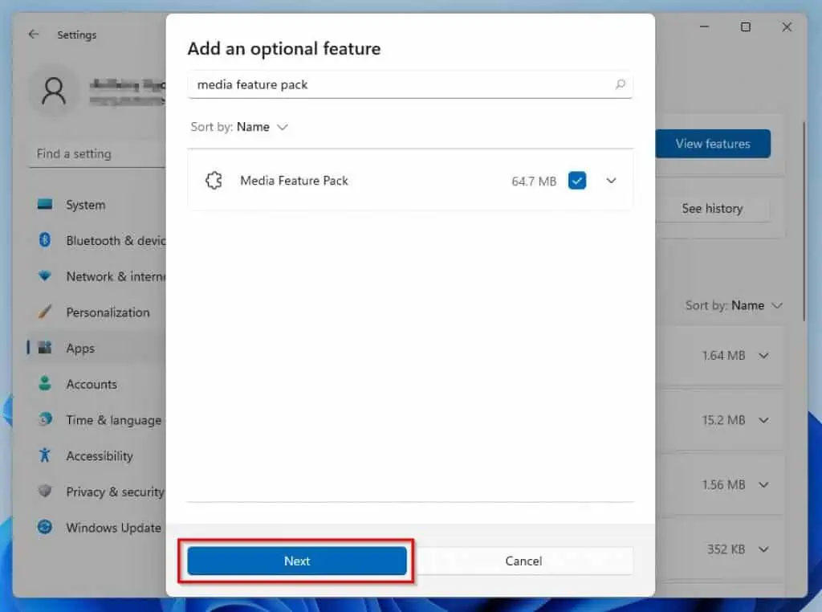Click the Accessibility figure icon
This screenshot has height=612, width=822.
(x=45, y=455)
